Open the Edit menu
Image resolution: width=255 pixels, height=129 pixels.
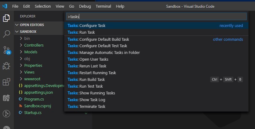click(x=26, y=6)
